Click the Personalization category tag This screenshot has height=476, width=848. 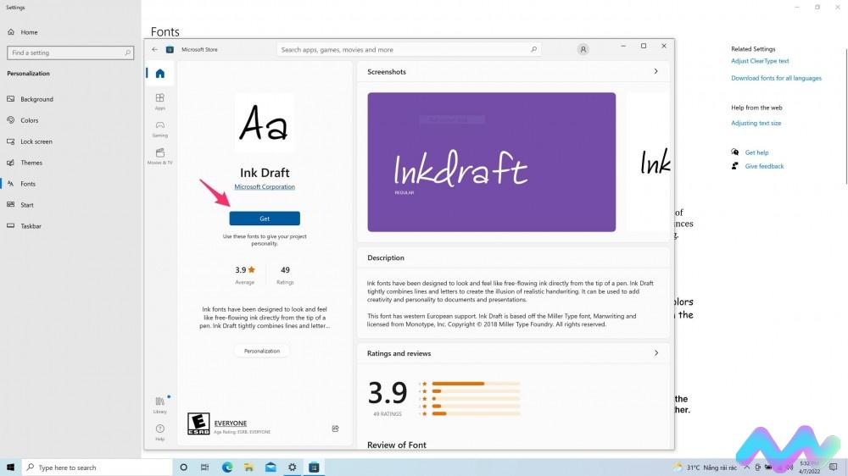pos(262,351)
